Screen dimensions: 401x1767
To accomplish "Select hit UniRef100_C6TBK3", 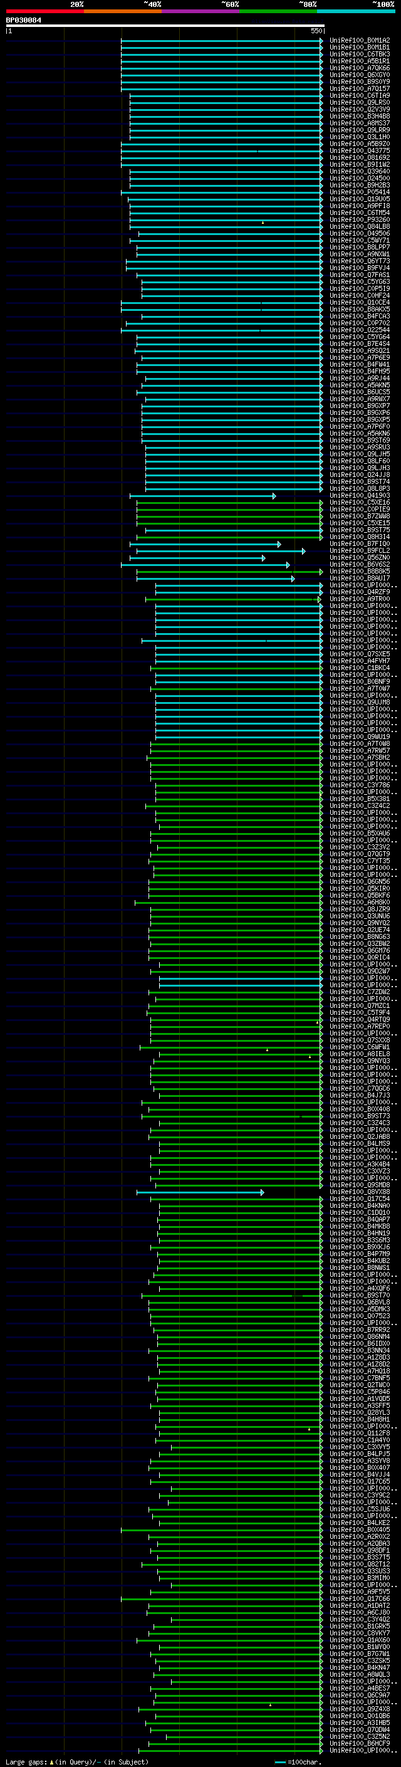I will (360, 54).
